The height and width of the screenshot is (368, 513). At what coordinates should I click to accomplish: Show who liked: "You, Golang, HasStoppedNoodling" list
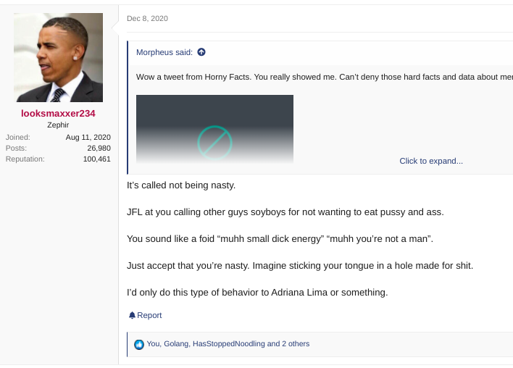click(228, 344)
